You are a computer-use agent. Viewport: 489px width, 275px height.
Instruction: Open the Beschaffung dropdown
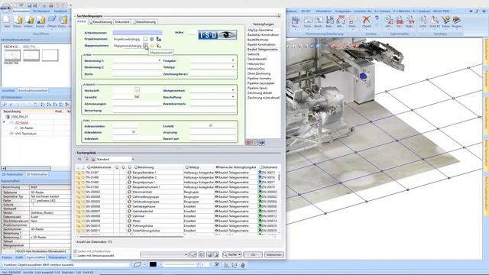coord(232,97)
